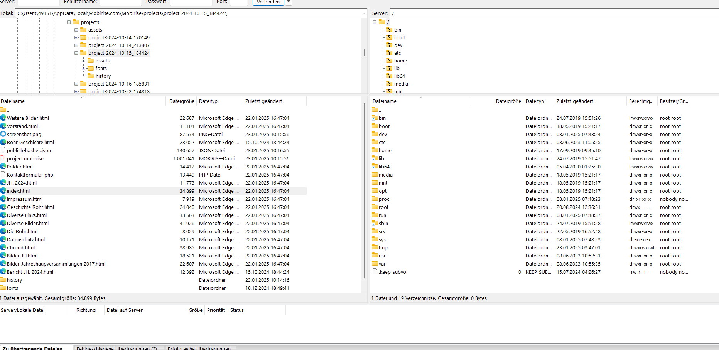Select the .keep-subvol file icon

click(375, 272)
